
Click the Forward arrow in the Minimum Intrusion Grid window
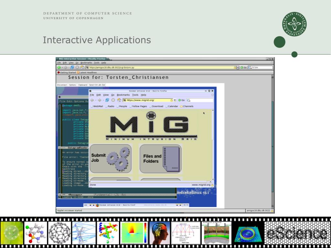tap(100, 100)
